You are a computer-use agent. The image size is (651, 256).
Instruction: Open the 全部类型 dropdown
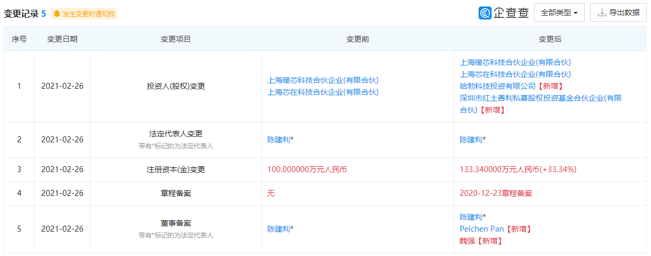[x=559, y=12]
